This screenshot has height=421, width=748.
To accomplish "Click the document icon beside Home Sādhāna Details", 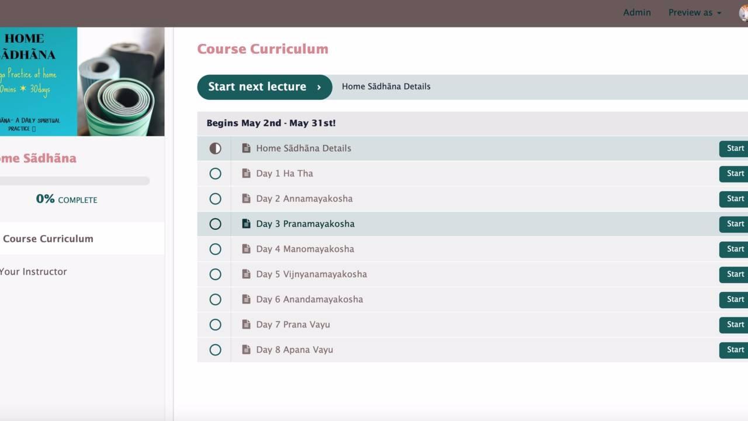I will tap(246, 149).
